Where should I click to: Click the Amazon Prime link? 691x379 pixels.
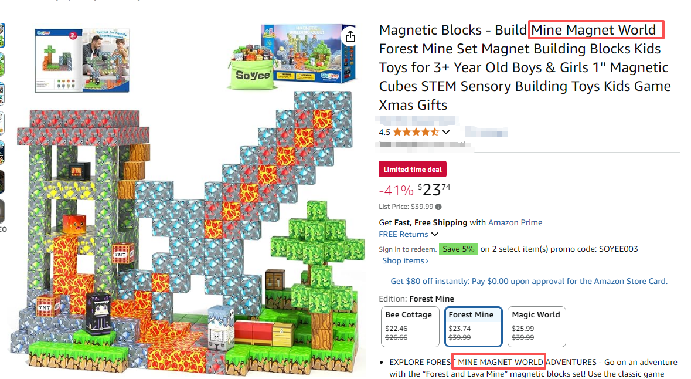tap(515, 222)
